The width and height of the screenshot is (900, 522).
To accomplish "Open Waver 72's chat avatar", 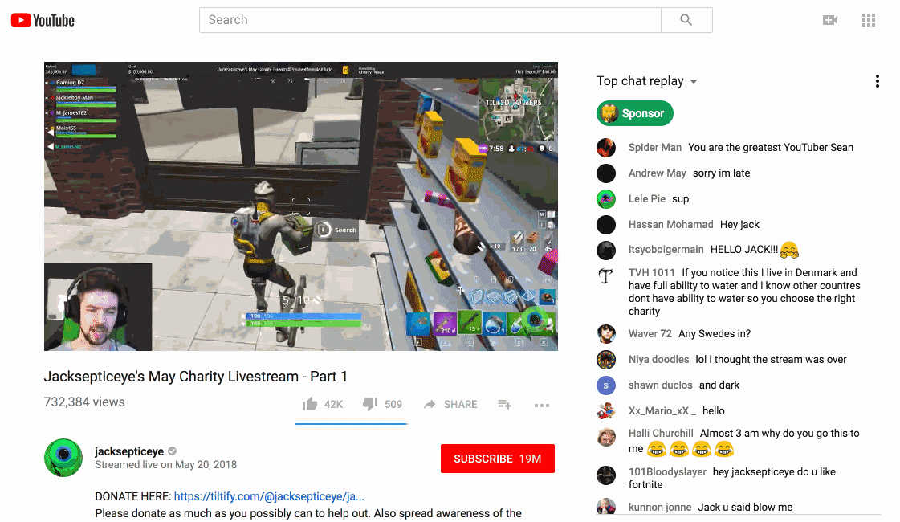I will point(606,333).
